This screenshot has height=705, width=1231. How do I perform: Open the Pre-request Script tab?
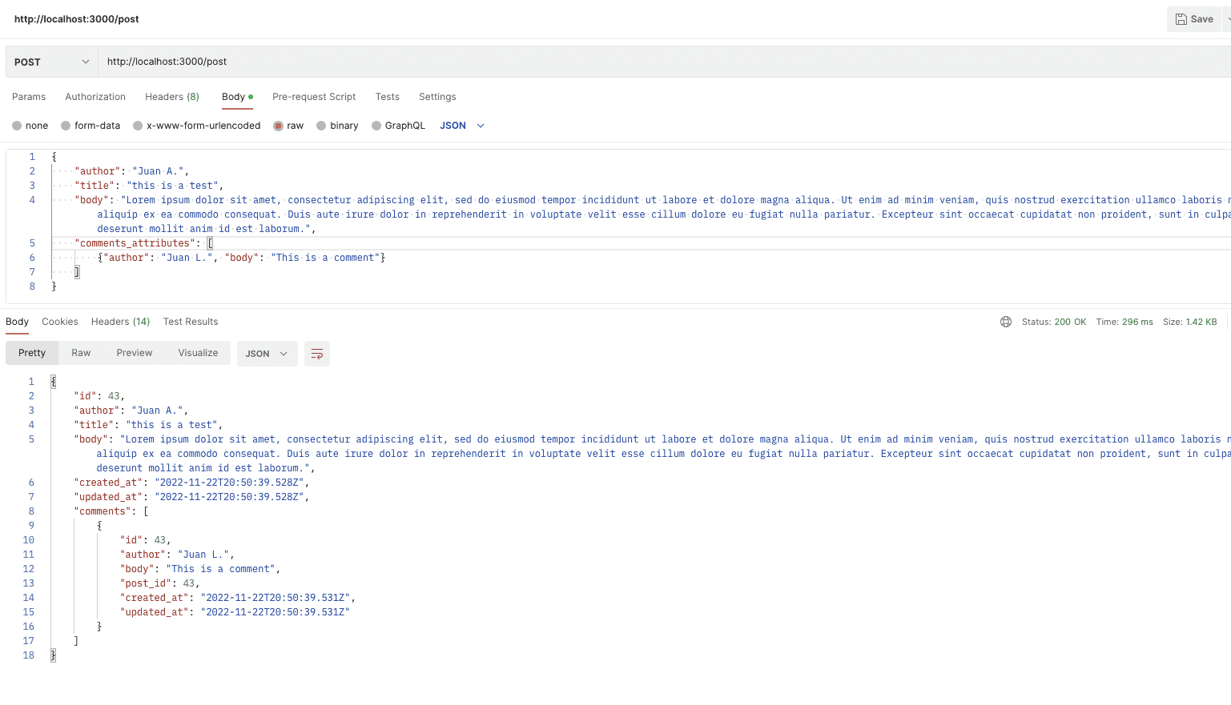[x=314, y=97]
